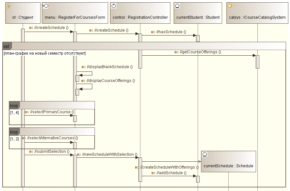Viewport: 290px width, 191px height.
Task: Select the currentSchedule : Schedule object box
Action: click(228, 161)
